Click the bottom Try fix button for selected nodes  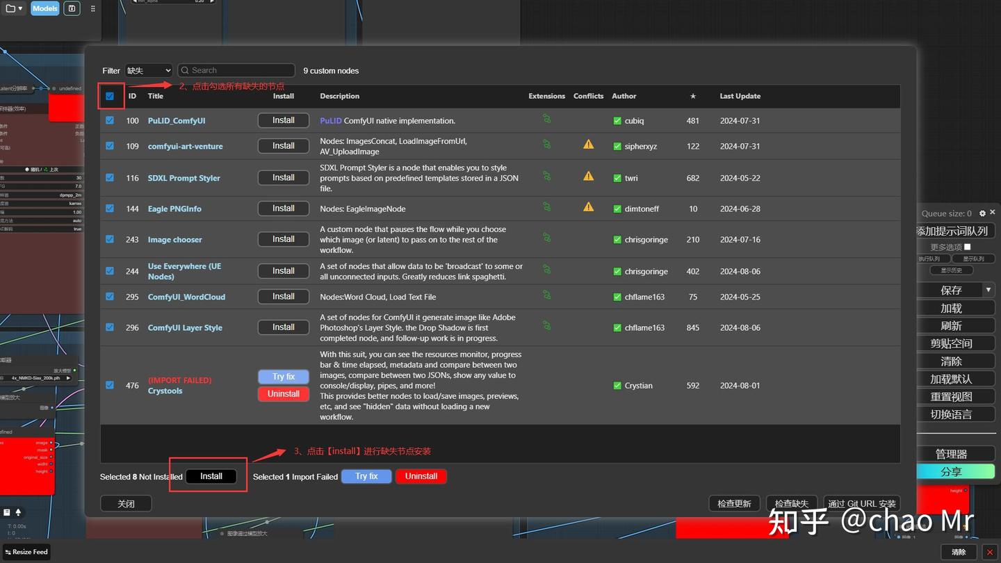coord(366,476)
